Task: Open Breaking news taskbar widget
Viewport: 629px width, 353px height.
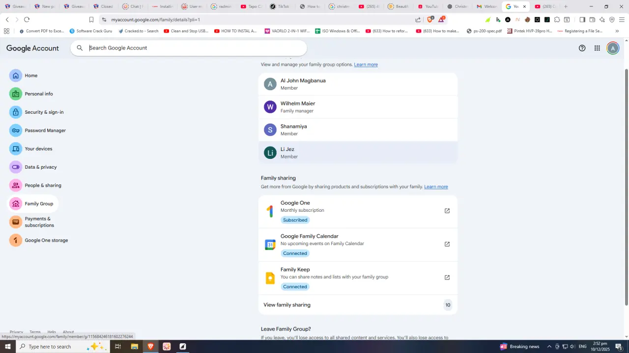Action: click(519, 347)
